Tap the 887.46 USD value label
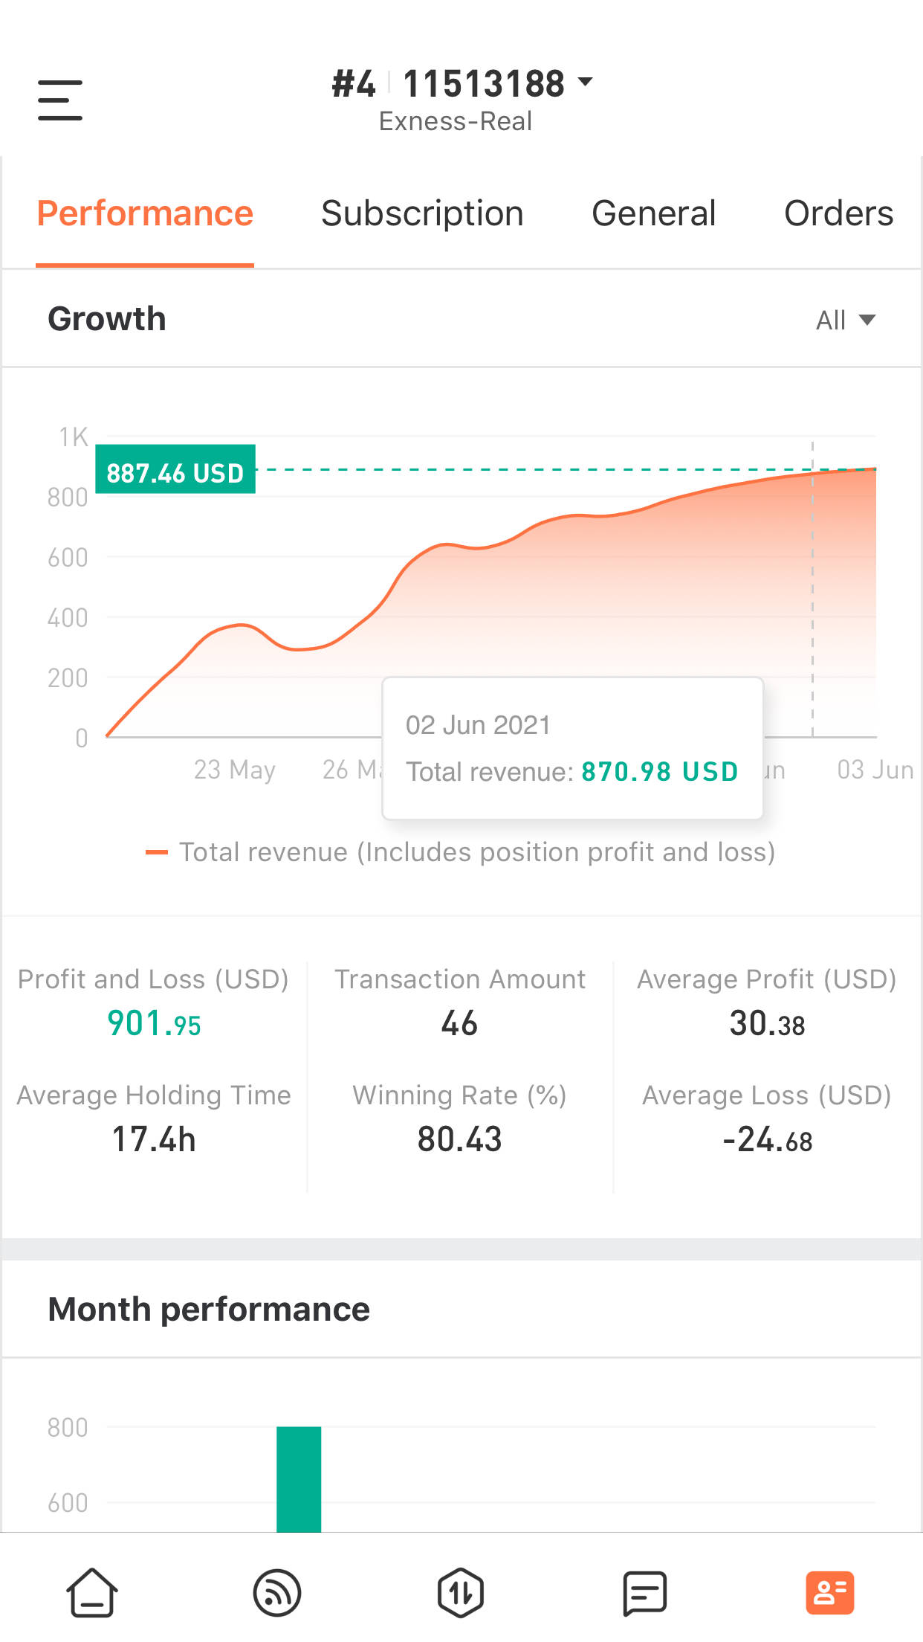The height and width of the screenshot is (1642, 923). click(x=175, y=470)
